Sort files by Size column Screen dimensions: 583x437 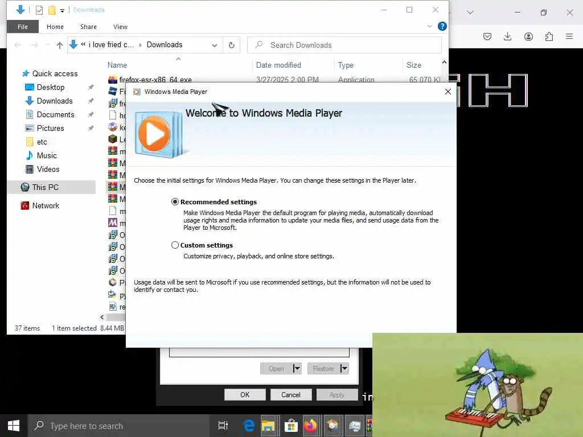[x=414, y=65]
